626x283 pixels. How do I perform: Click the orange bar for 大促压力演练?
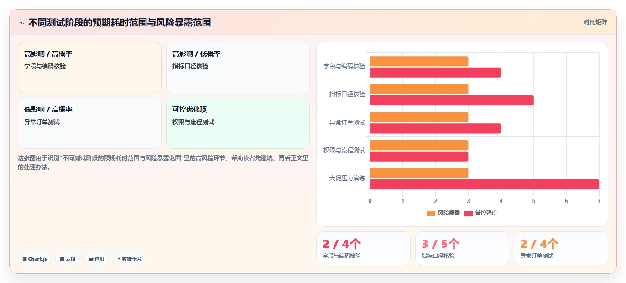(419, 173)
